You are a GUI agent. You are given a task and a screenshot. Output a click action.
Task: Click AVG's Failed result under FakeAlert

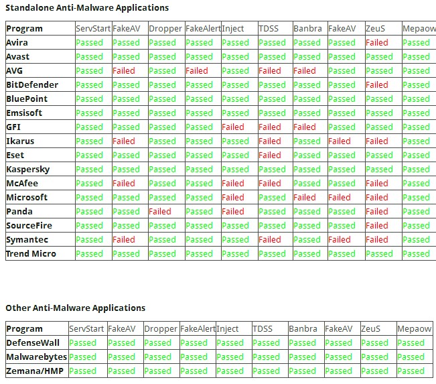pos(197,70)
